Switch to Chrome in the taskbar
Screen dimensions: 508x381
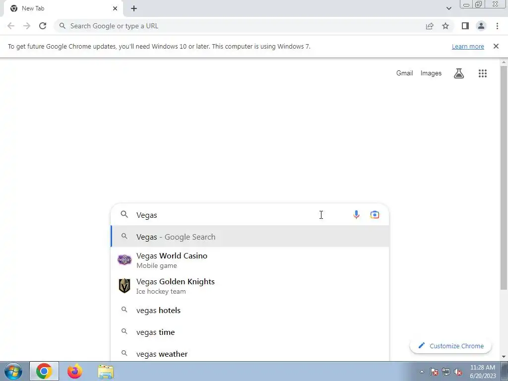44,371
